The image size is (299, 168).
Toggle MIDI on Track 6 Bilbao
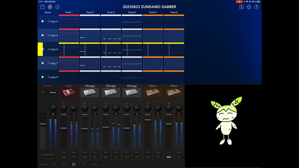click(168, 157)
